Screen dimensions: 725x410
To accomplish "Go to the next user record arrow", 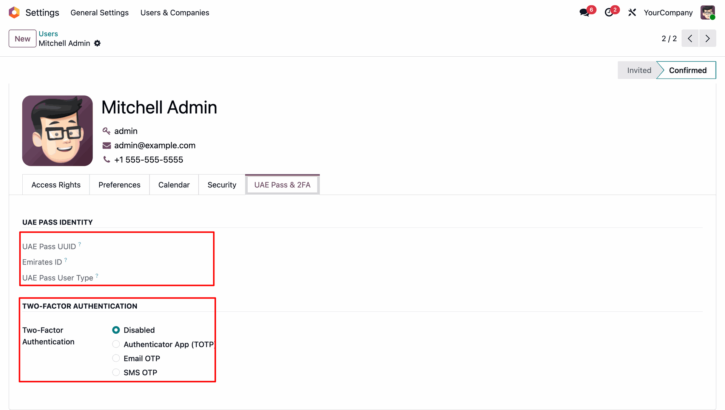I will (708, 39).
